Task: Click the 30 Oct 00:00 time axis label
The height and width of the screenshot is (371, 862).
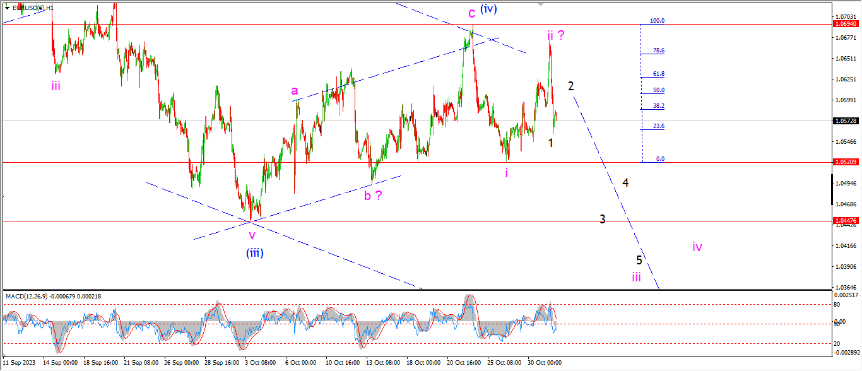Action: click(x=545, y=363)
